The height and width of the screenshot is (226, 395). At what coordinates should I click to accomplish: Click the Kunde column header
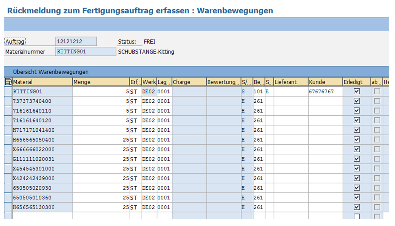(x=325, y=82)
